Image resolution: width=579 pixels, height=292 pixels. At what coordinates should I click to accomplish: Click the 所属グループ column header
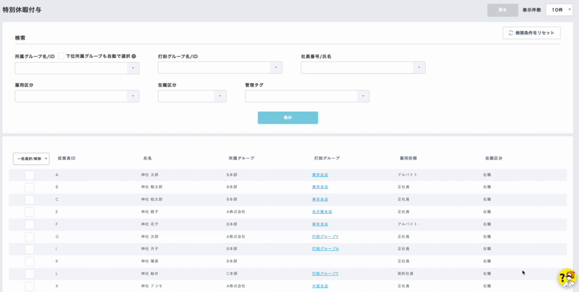241,158
